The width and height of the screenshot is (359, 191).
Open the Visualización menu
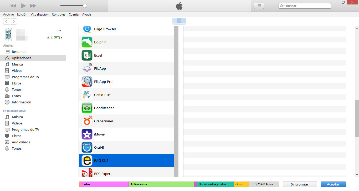tap(39, 14)
